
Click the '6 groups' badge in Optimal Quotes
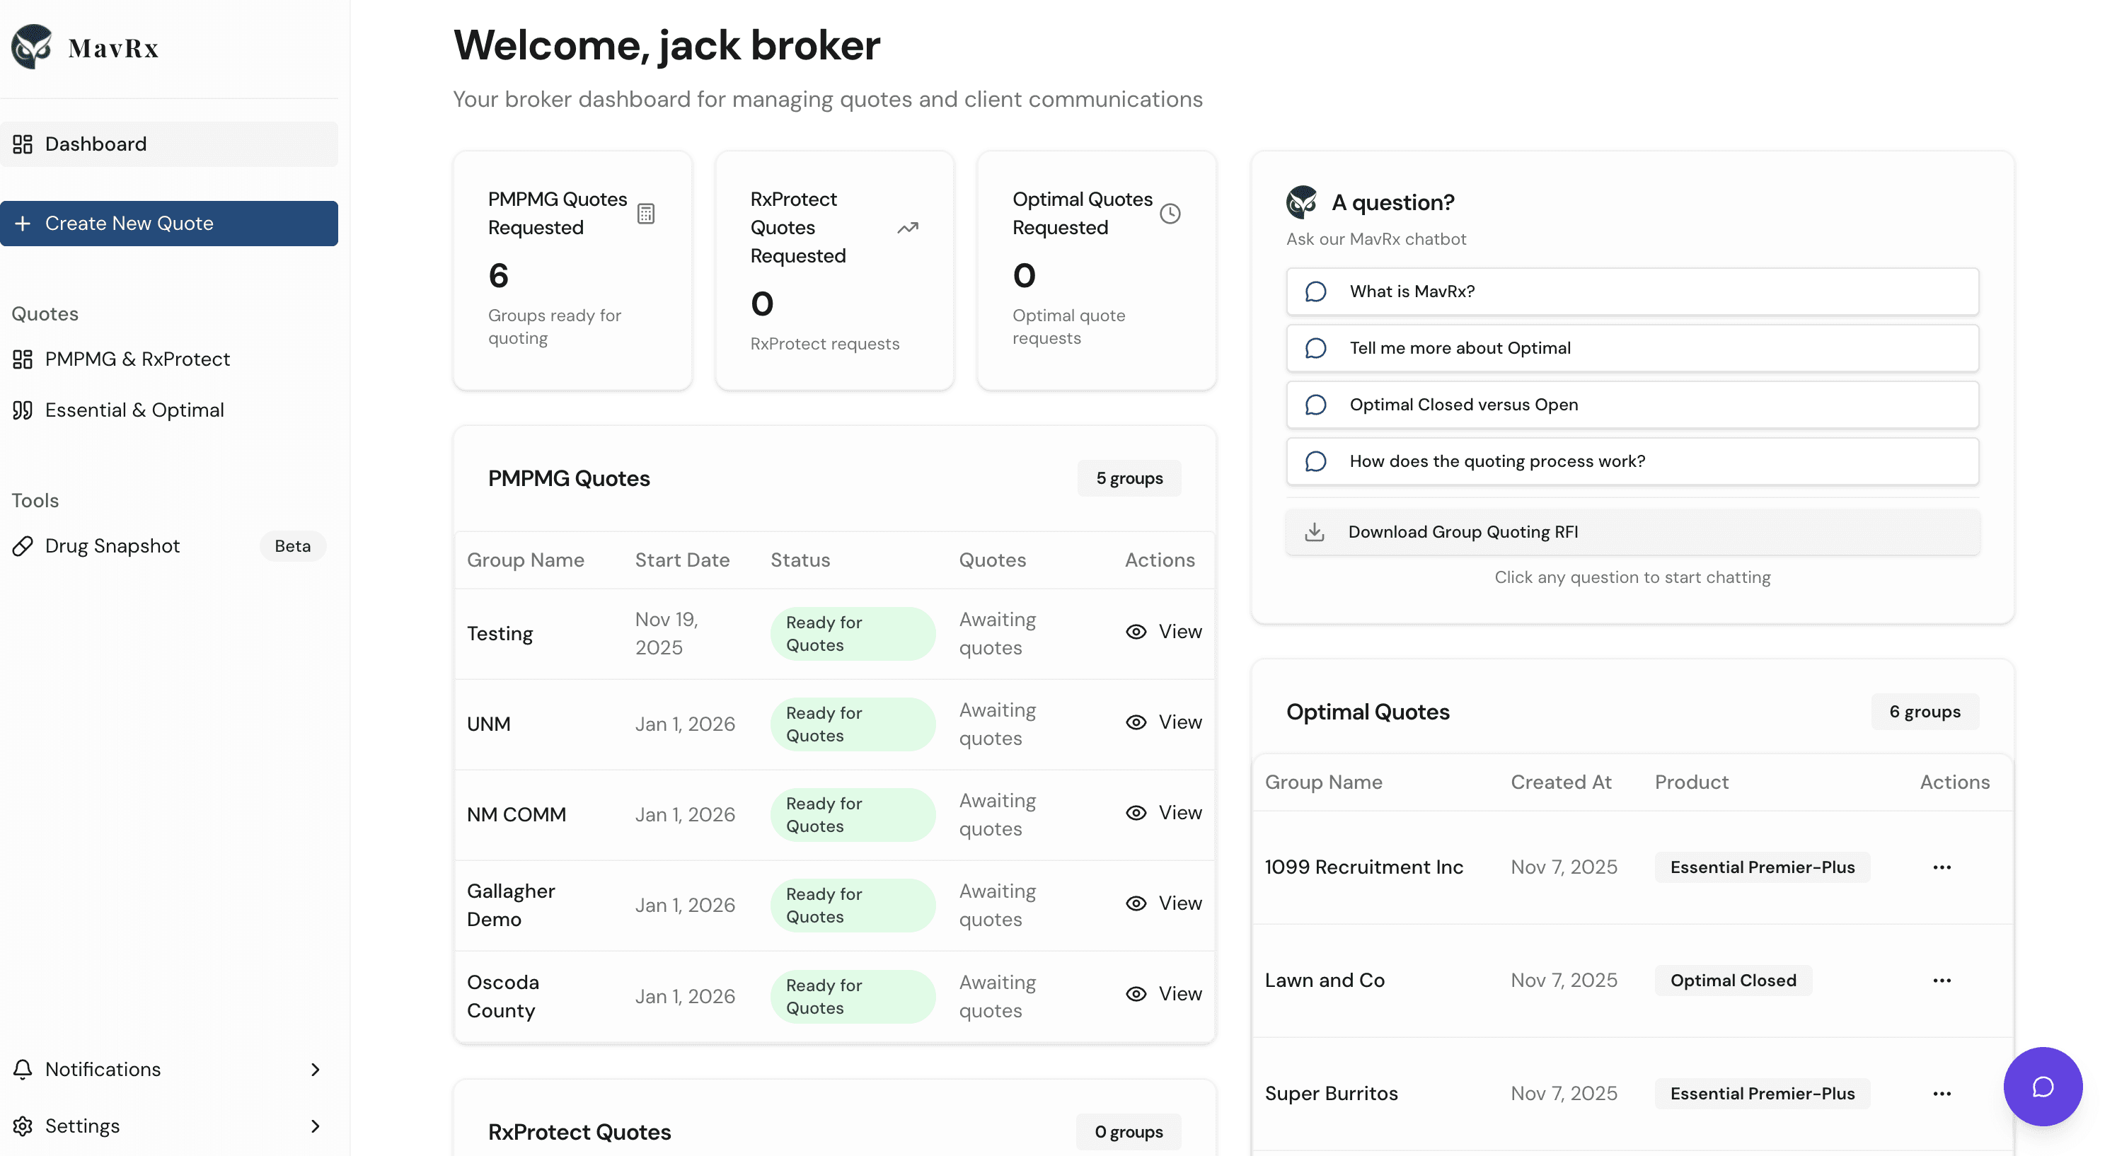(x=1925, y=712)
